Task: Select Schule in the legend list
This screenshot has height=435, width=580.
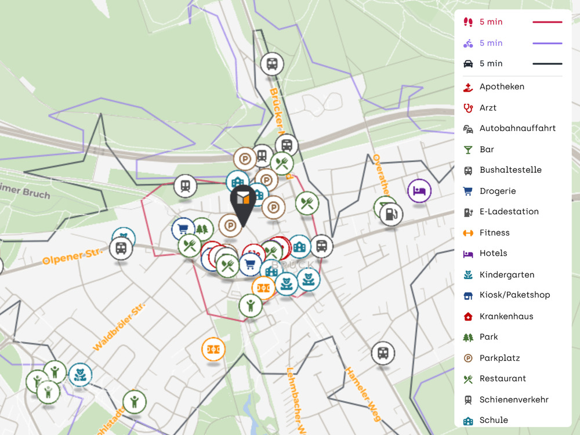Action: pos(494,420)
